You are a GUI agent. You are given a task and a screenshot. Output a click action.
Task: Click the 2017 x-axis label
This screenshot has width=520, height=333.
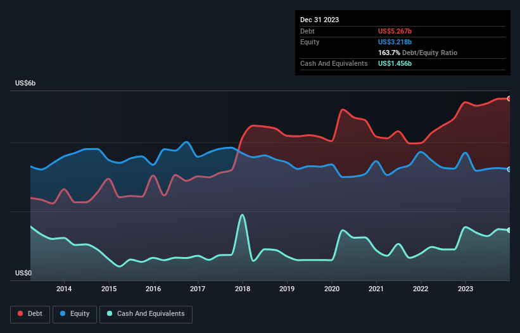pos(198,289)
